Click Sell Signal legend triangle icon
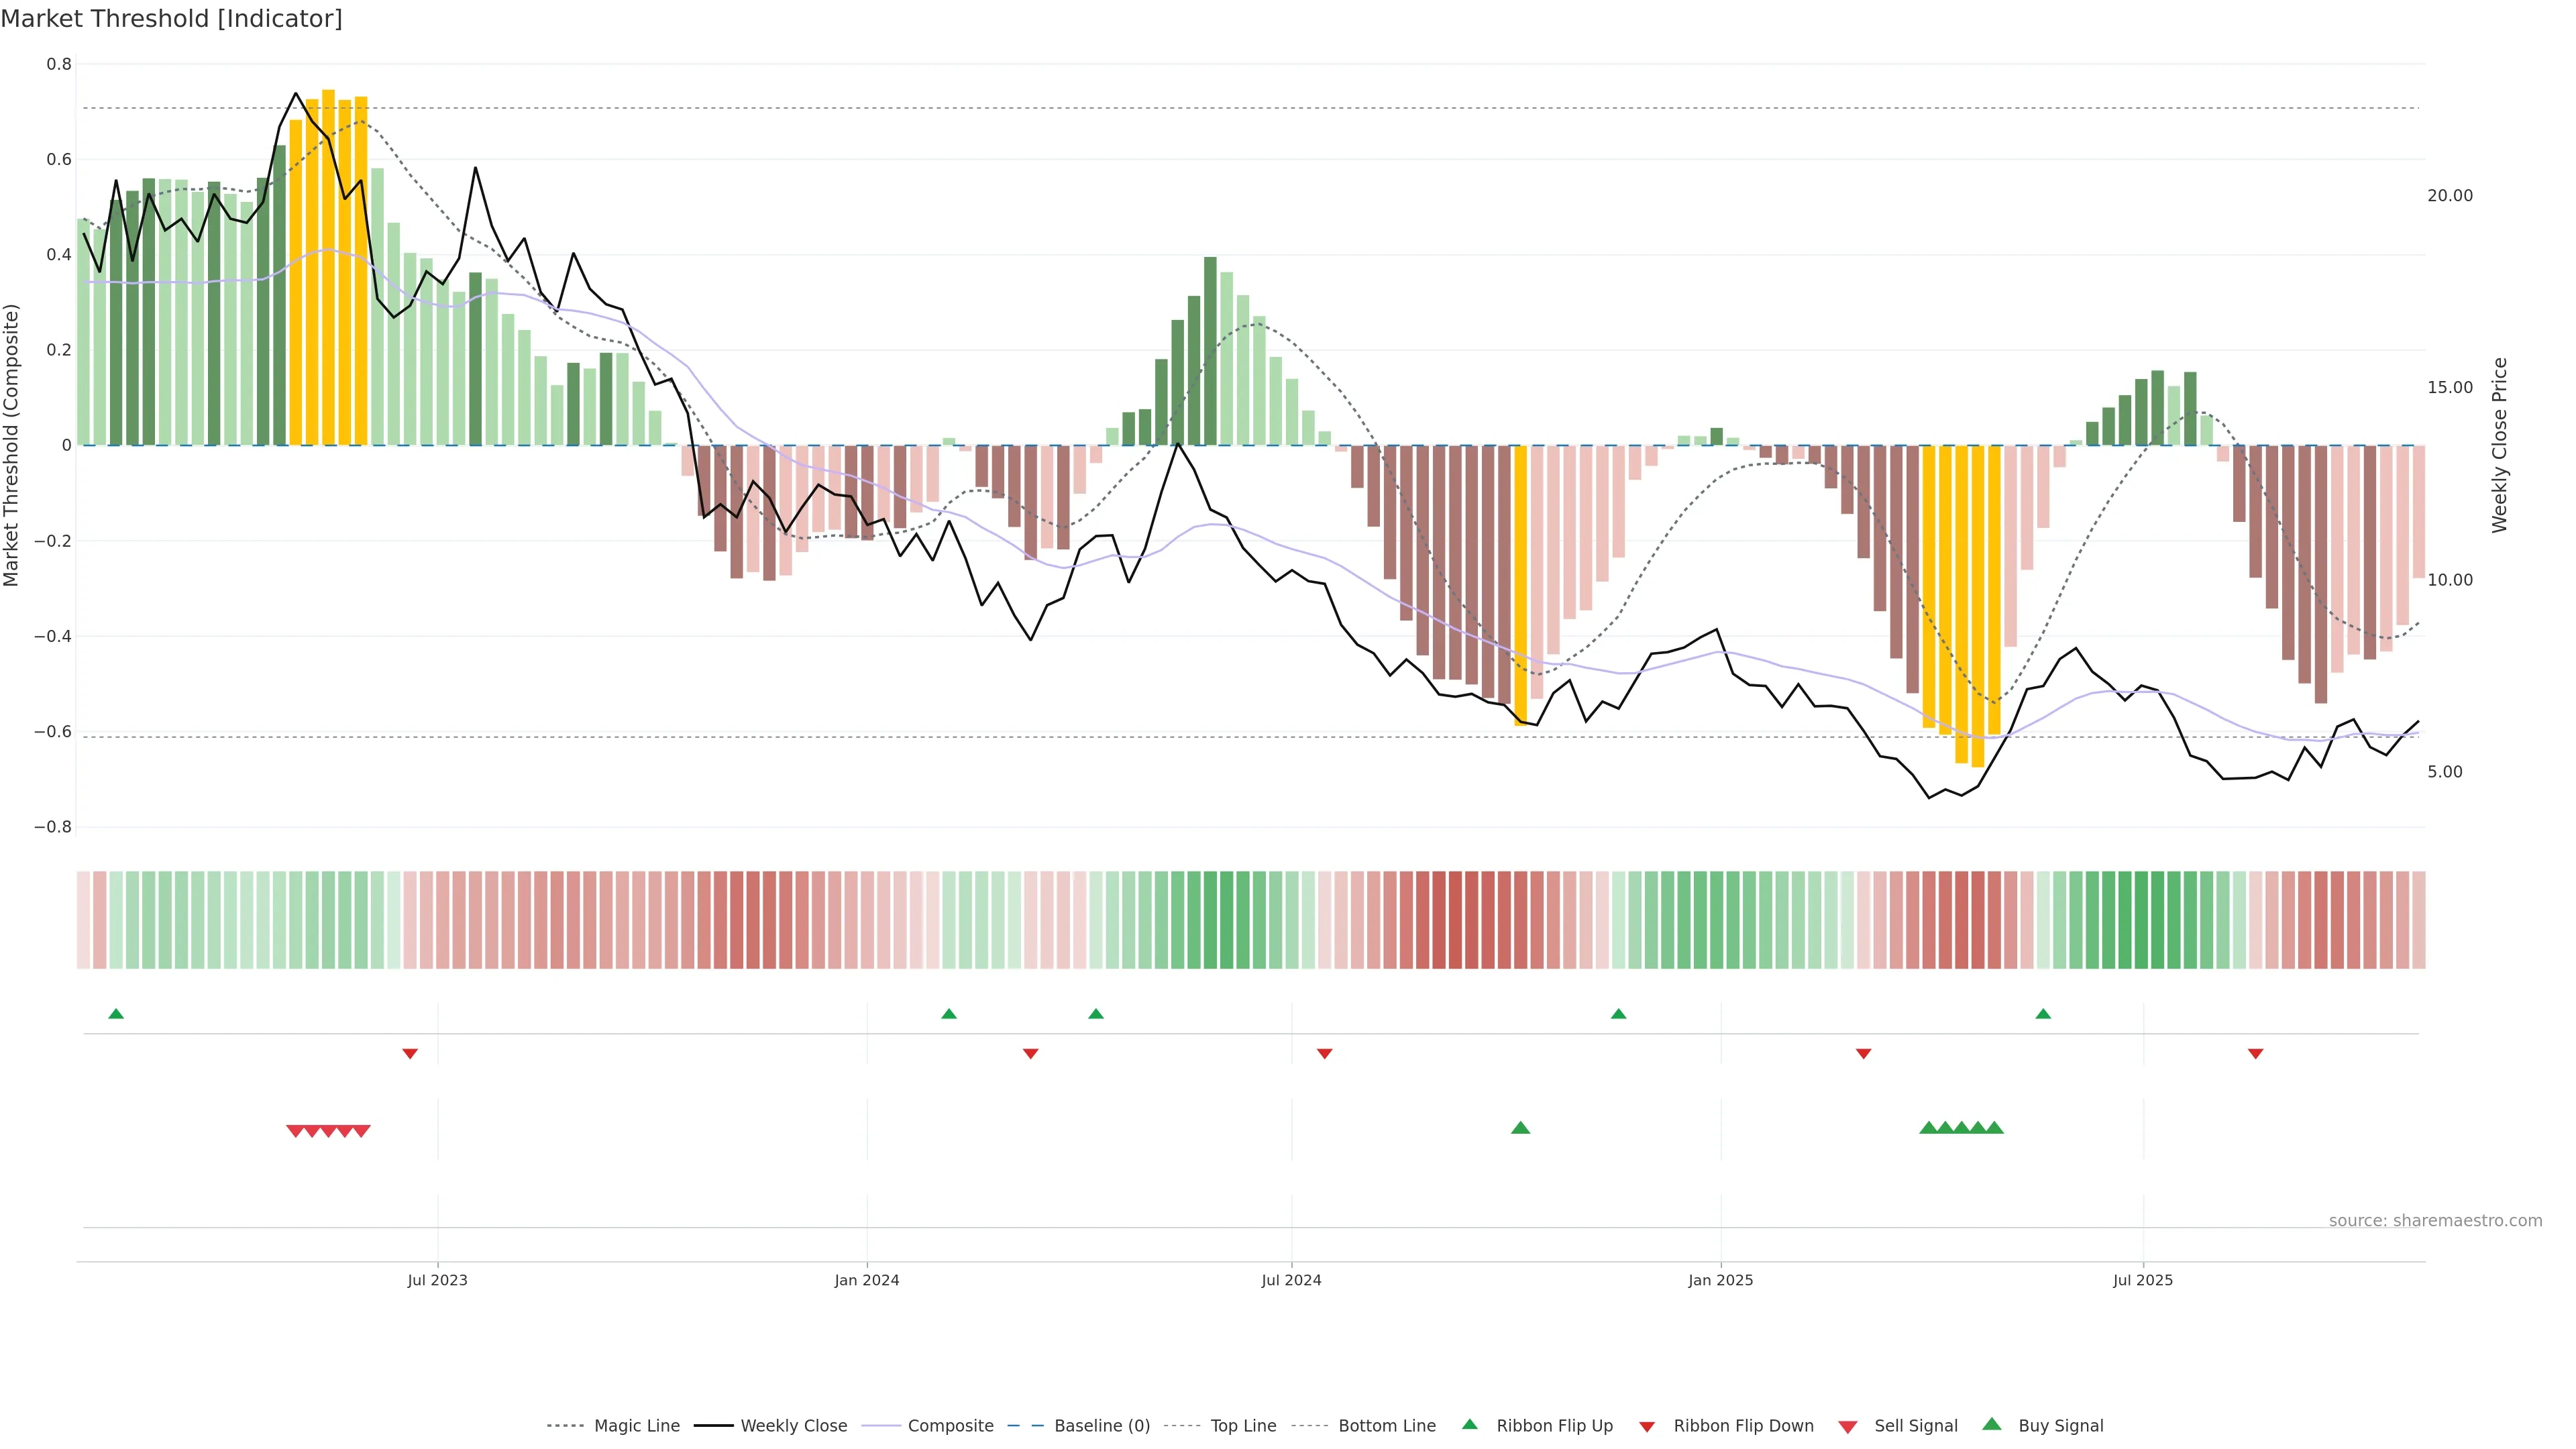This screenshot has width=2576, height=1449. tap(1847, 1427)
